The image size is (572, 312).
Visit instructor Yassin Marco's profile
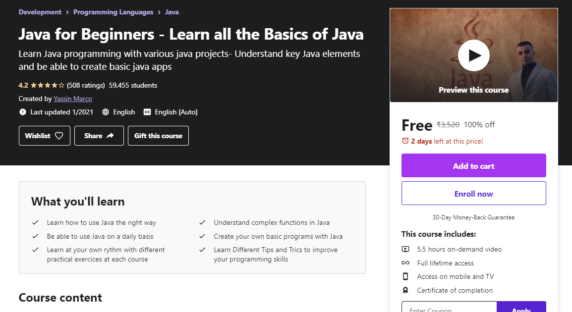click(73, 99)
